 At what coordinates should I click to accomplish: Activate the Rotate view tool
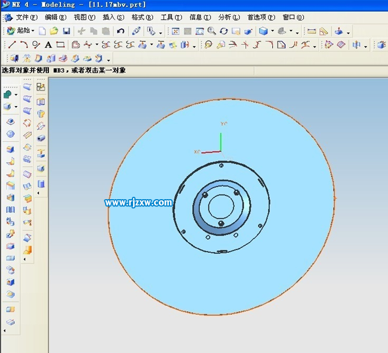tap(224, 31)
